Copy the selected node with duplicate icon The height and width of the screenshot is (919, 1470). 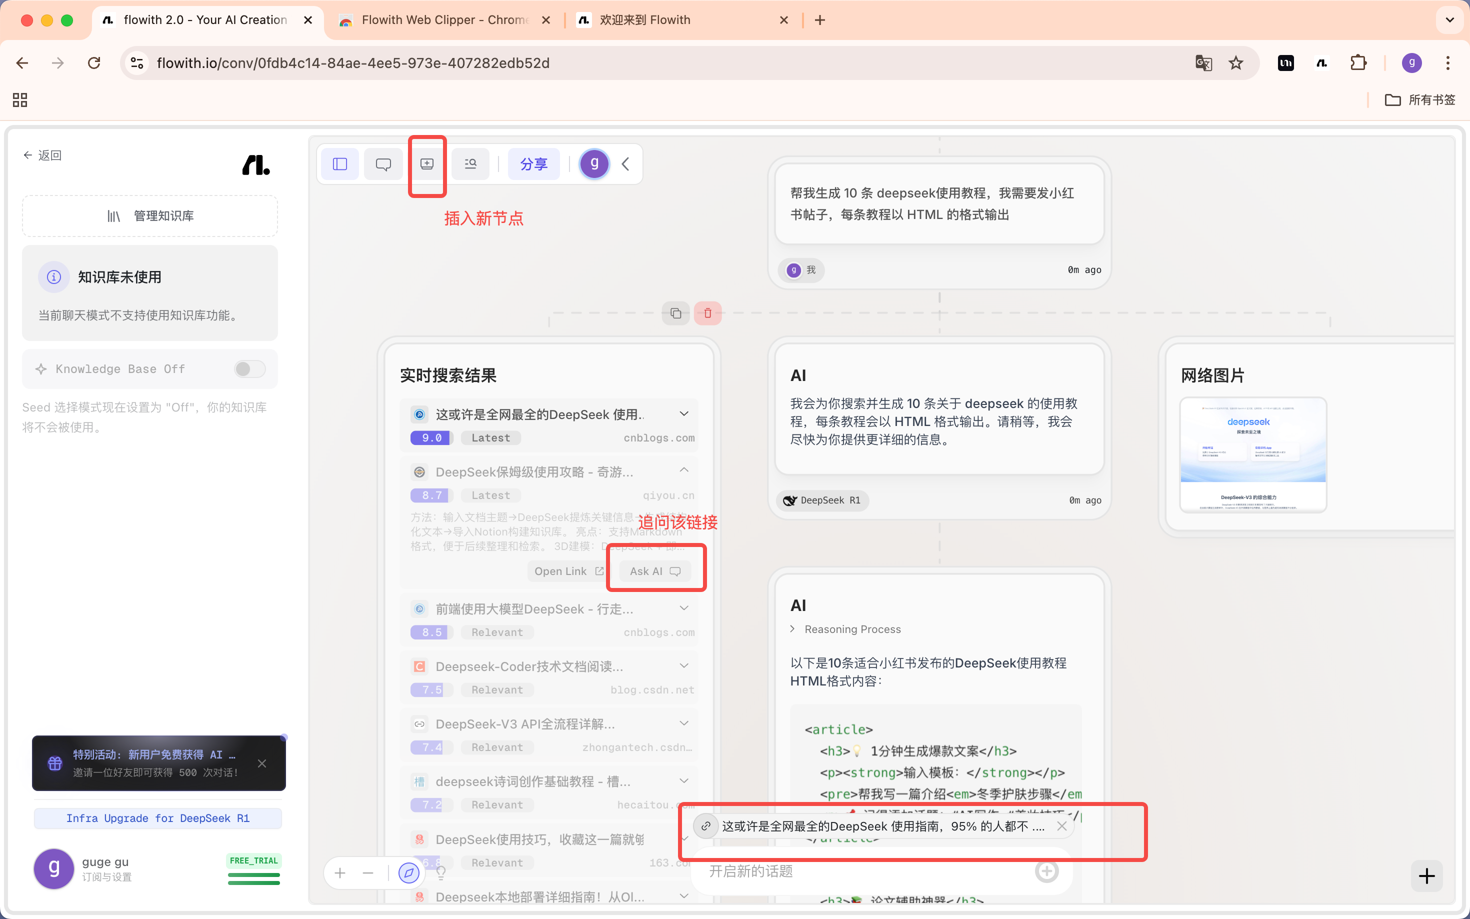point(676,313)
